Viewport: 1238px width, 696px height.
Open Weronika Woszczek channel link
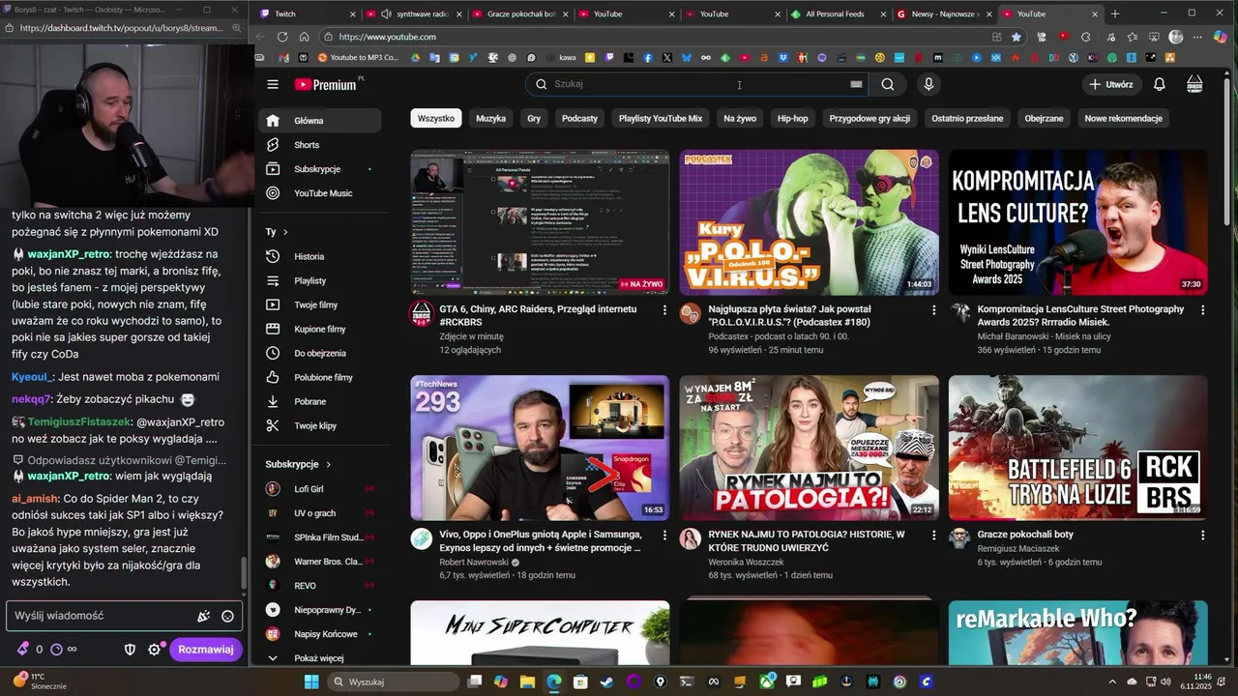point(747,562)
